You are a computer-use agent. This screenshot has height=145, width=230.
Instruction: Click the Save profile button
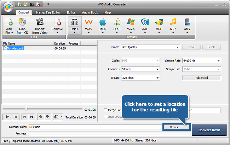point(191,47)
